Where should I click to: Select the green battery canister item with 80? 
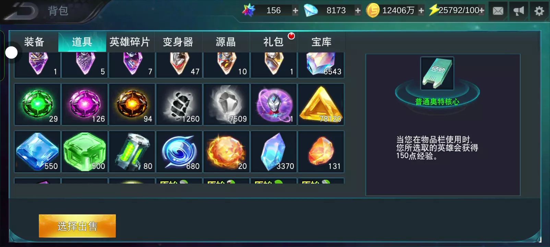pos(132,152)
